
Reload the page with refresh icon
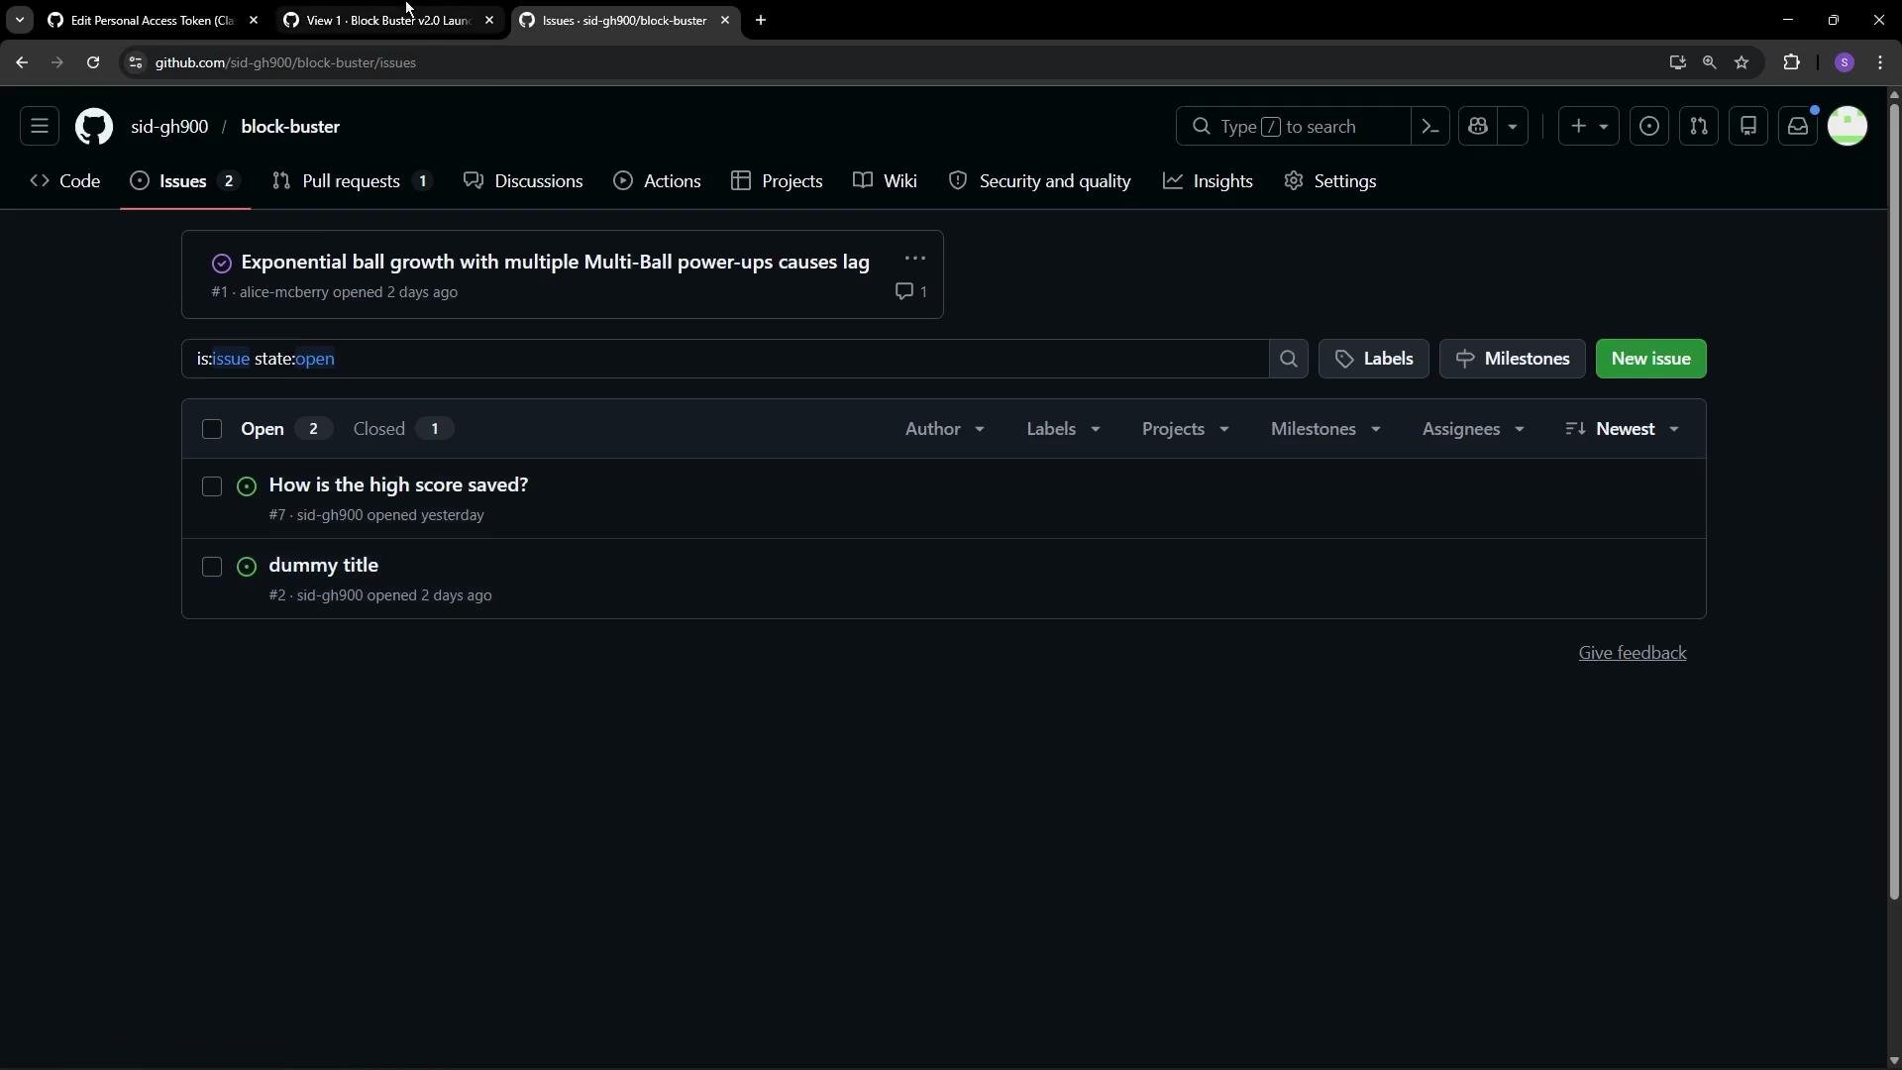[93, 62]
